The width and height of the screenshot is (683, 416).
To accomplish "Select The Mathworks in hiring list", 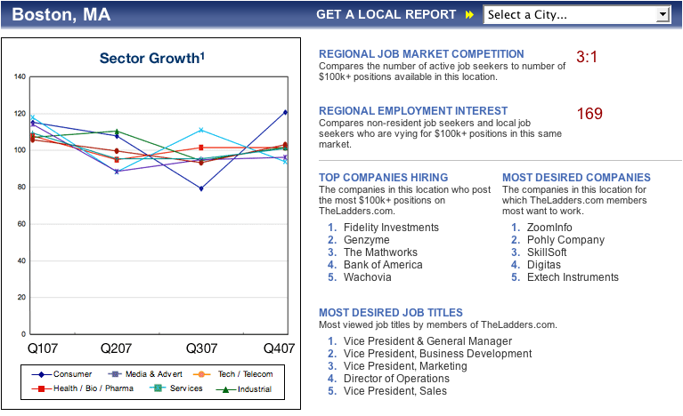I will coord(380,252).
